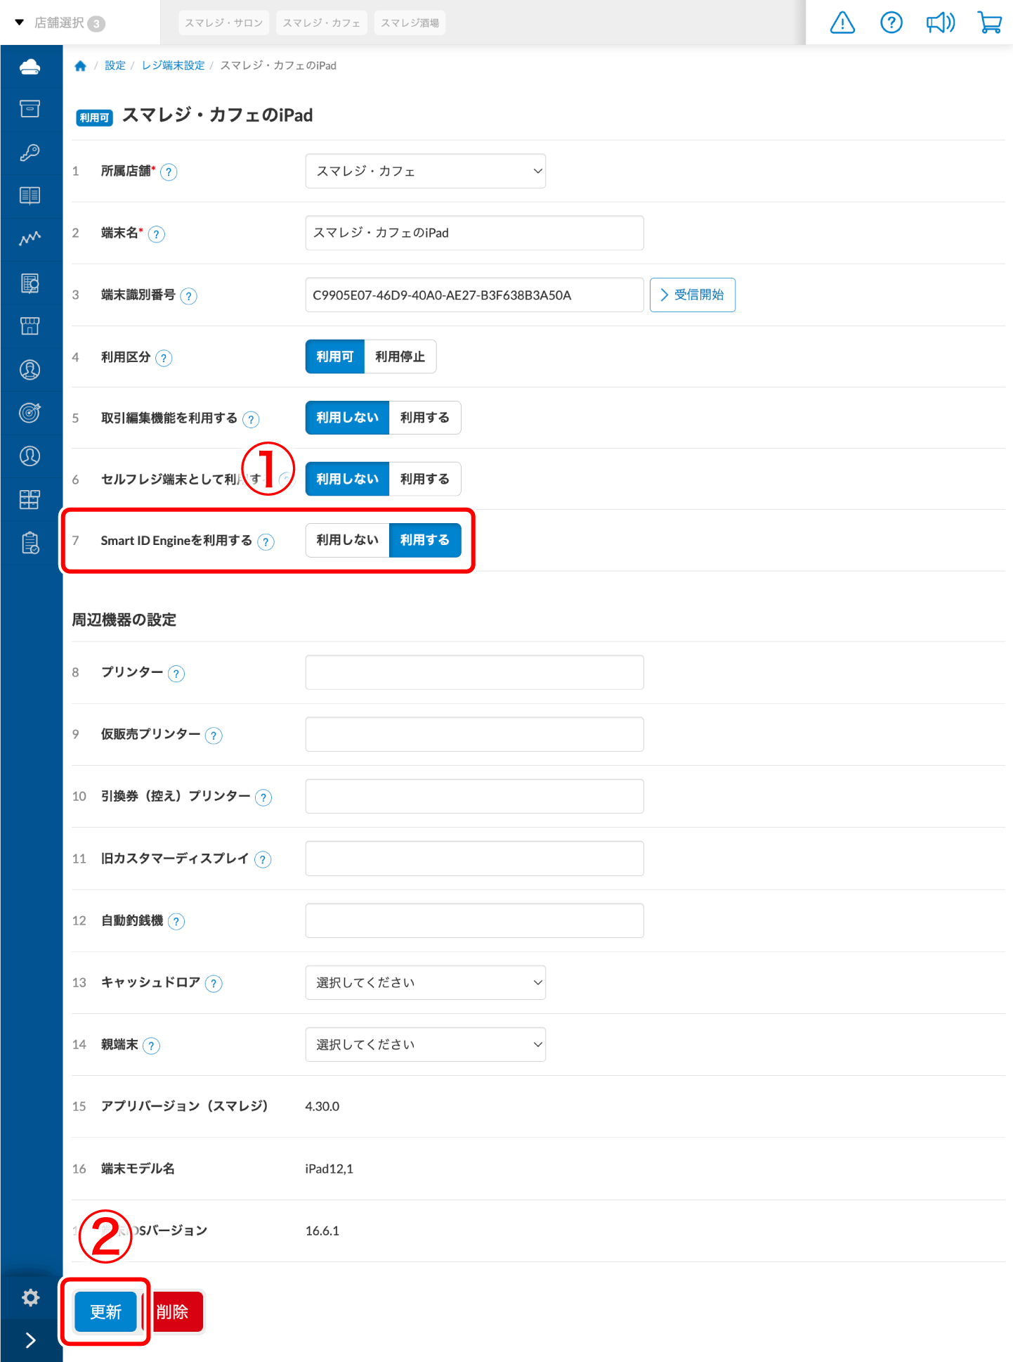The image size is (1013, 1362).
Task: Open the shopping cart icon in header
Action: pyautogui.click(x=990, y=23)
